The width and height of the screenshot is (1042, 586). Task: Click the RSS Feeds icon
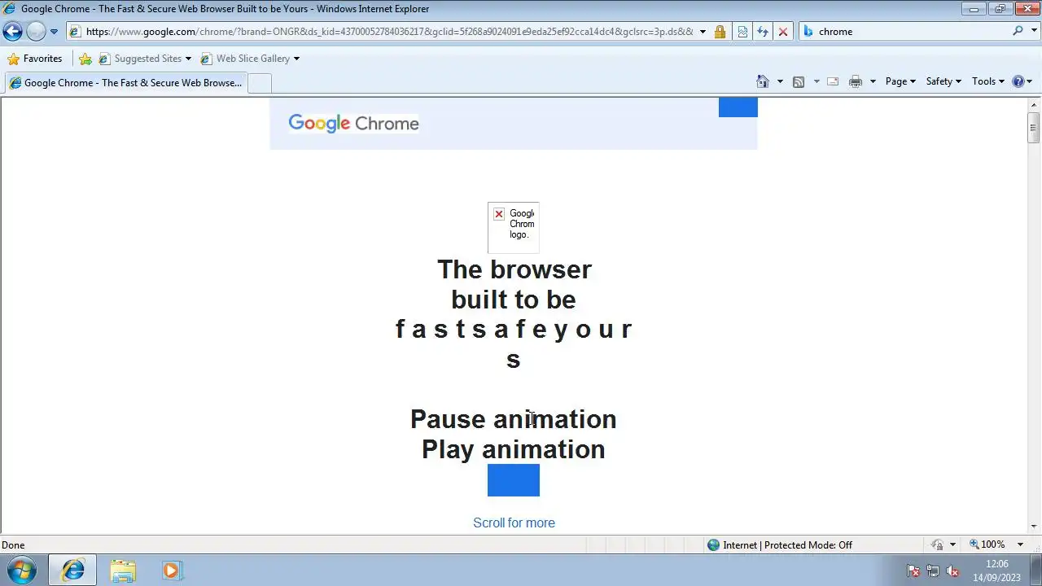[799, 81]
